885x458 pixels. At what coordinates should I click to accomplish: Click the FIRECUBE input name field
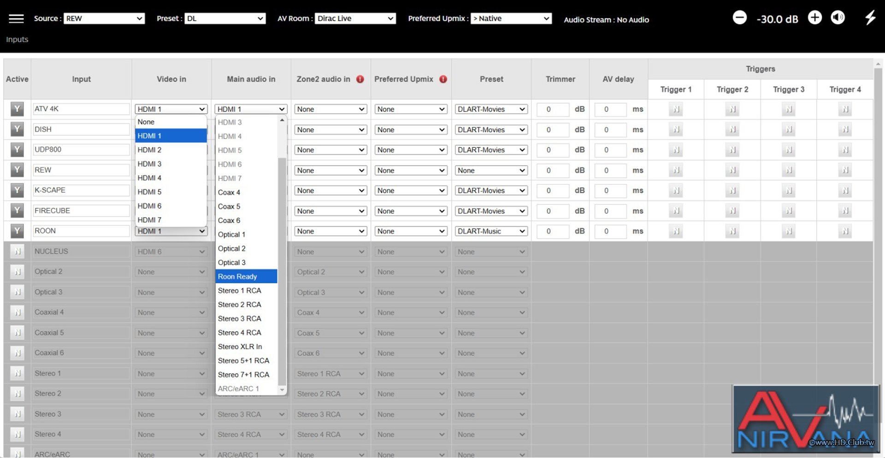[x=81, y=211]
